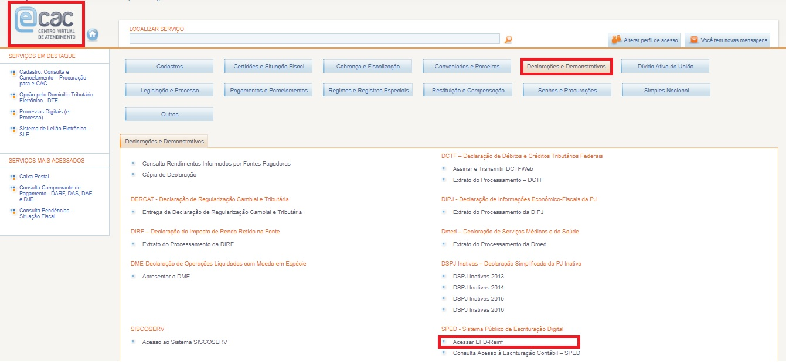
Task: Open DSPJ Inativas 2013
Action: [478, 277]
